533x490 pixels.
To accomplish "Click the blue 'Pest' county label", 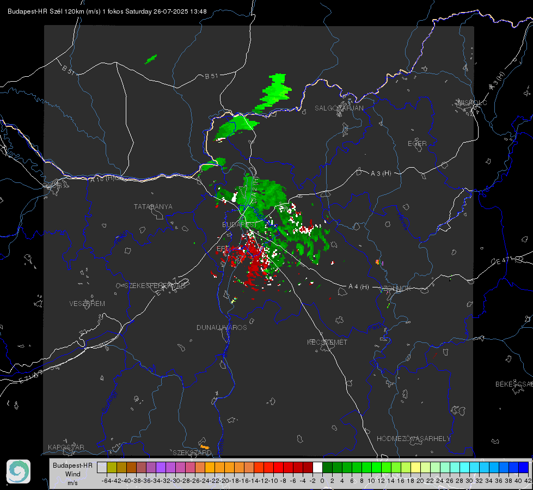I will [375, 328].
